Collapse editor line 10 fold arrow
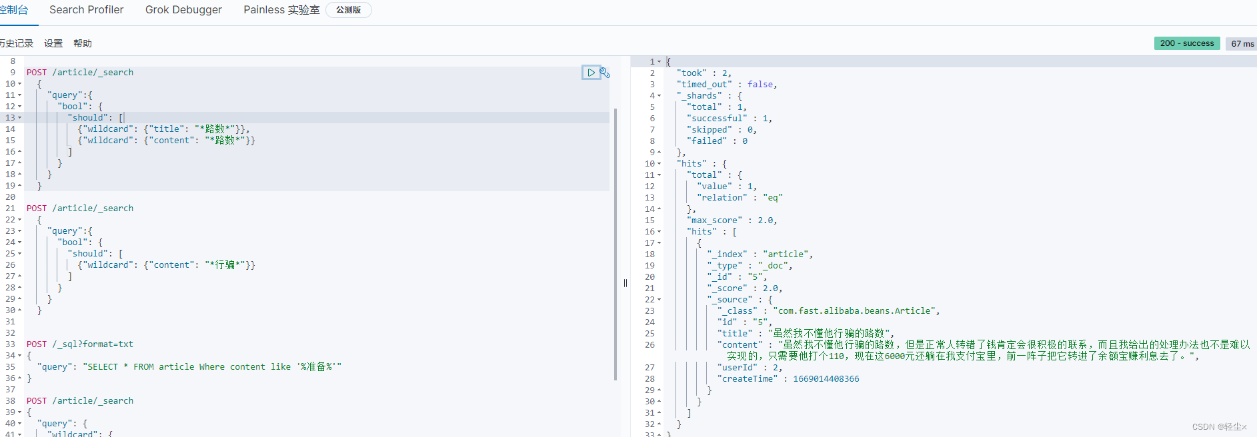1257x437 pixels. click(19, 84)
